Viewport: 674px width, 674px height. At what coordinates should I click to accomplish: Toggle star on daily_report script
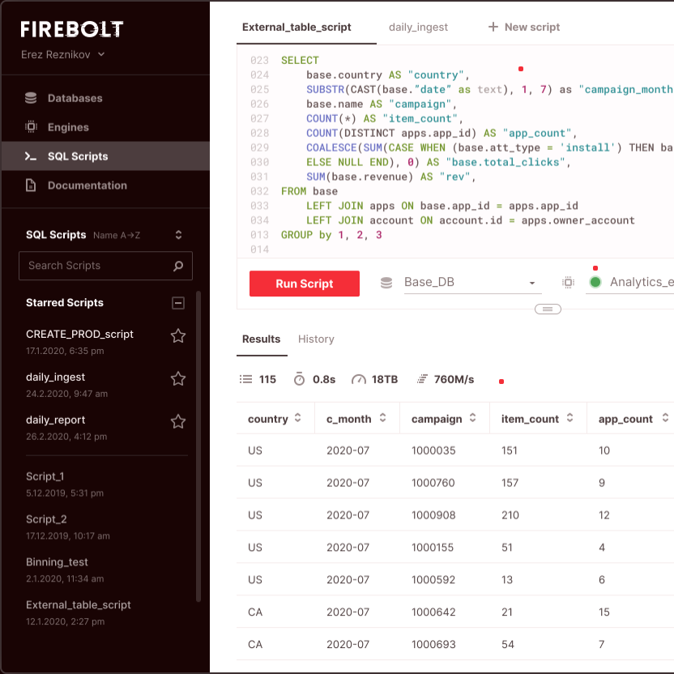(x=178, y=422)
